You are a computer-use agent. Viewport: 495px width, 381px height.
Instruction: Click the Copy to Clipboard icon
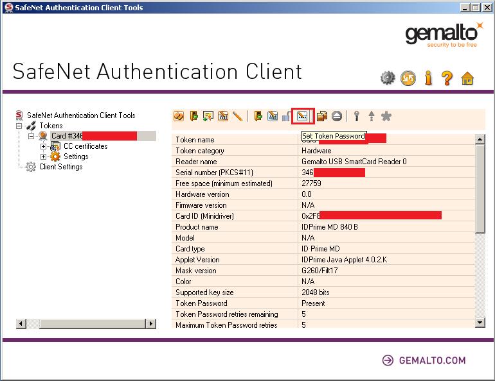[x=321, y=116]
